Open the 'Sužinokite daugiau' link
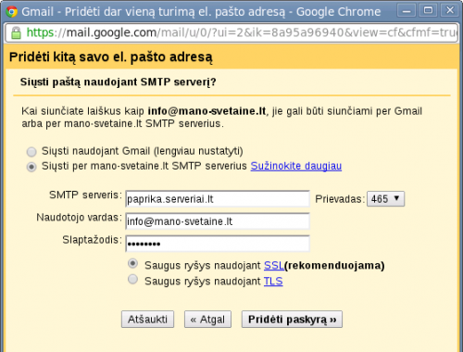 [x=296, y=166]
